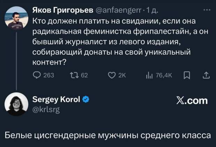Click the Sergey Korol display name
This screenshot has height=147, width=216.
click(56, 101)
